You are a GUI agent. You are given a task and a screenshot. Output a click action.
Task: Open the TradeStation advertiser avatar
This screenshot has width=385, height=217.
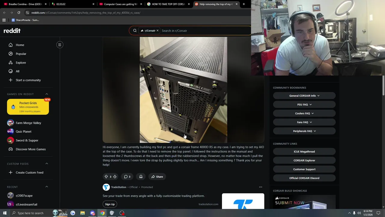coord(106,187)
